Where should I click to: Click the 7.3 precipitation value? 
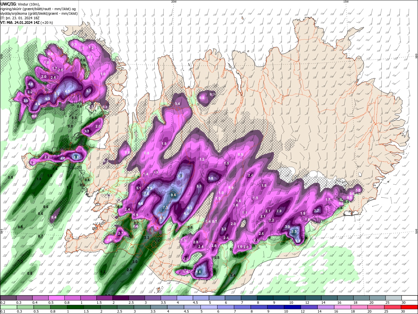pos(165,207)
